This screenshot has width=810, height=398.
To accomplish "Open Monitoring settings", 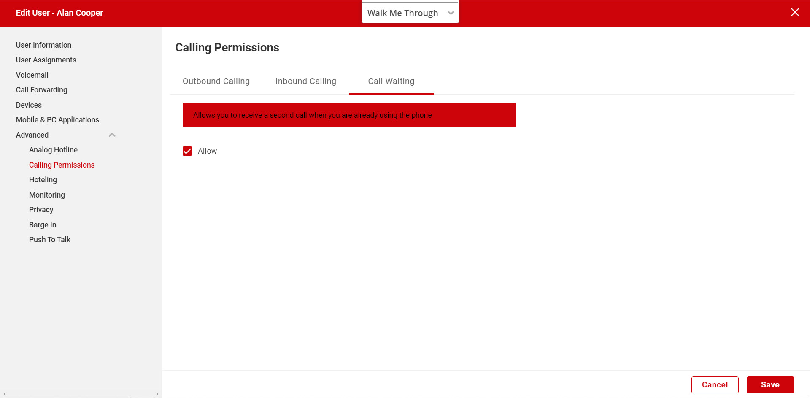I will click(x=47, y=195).
